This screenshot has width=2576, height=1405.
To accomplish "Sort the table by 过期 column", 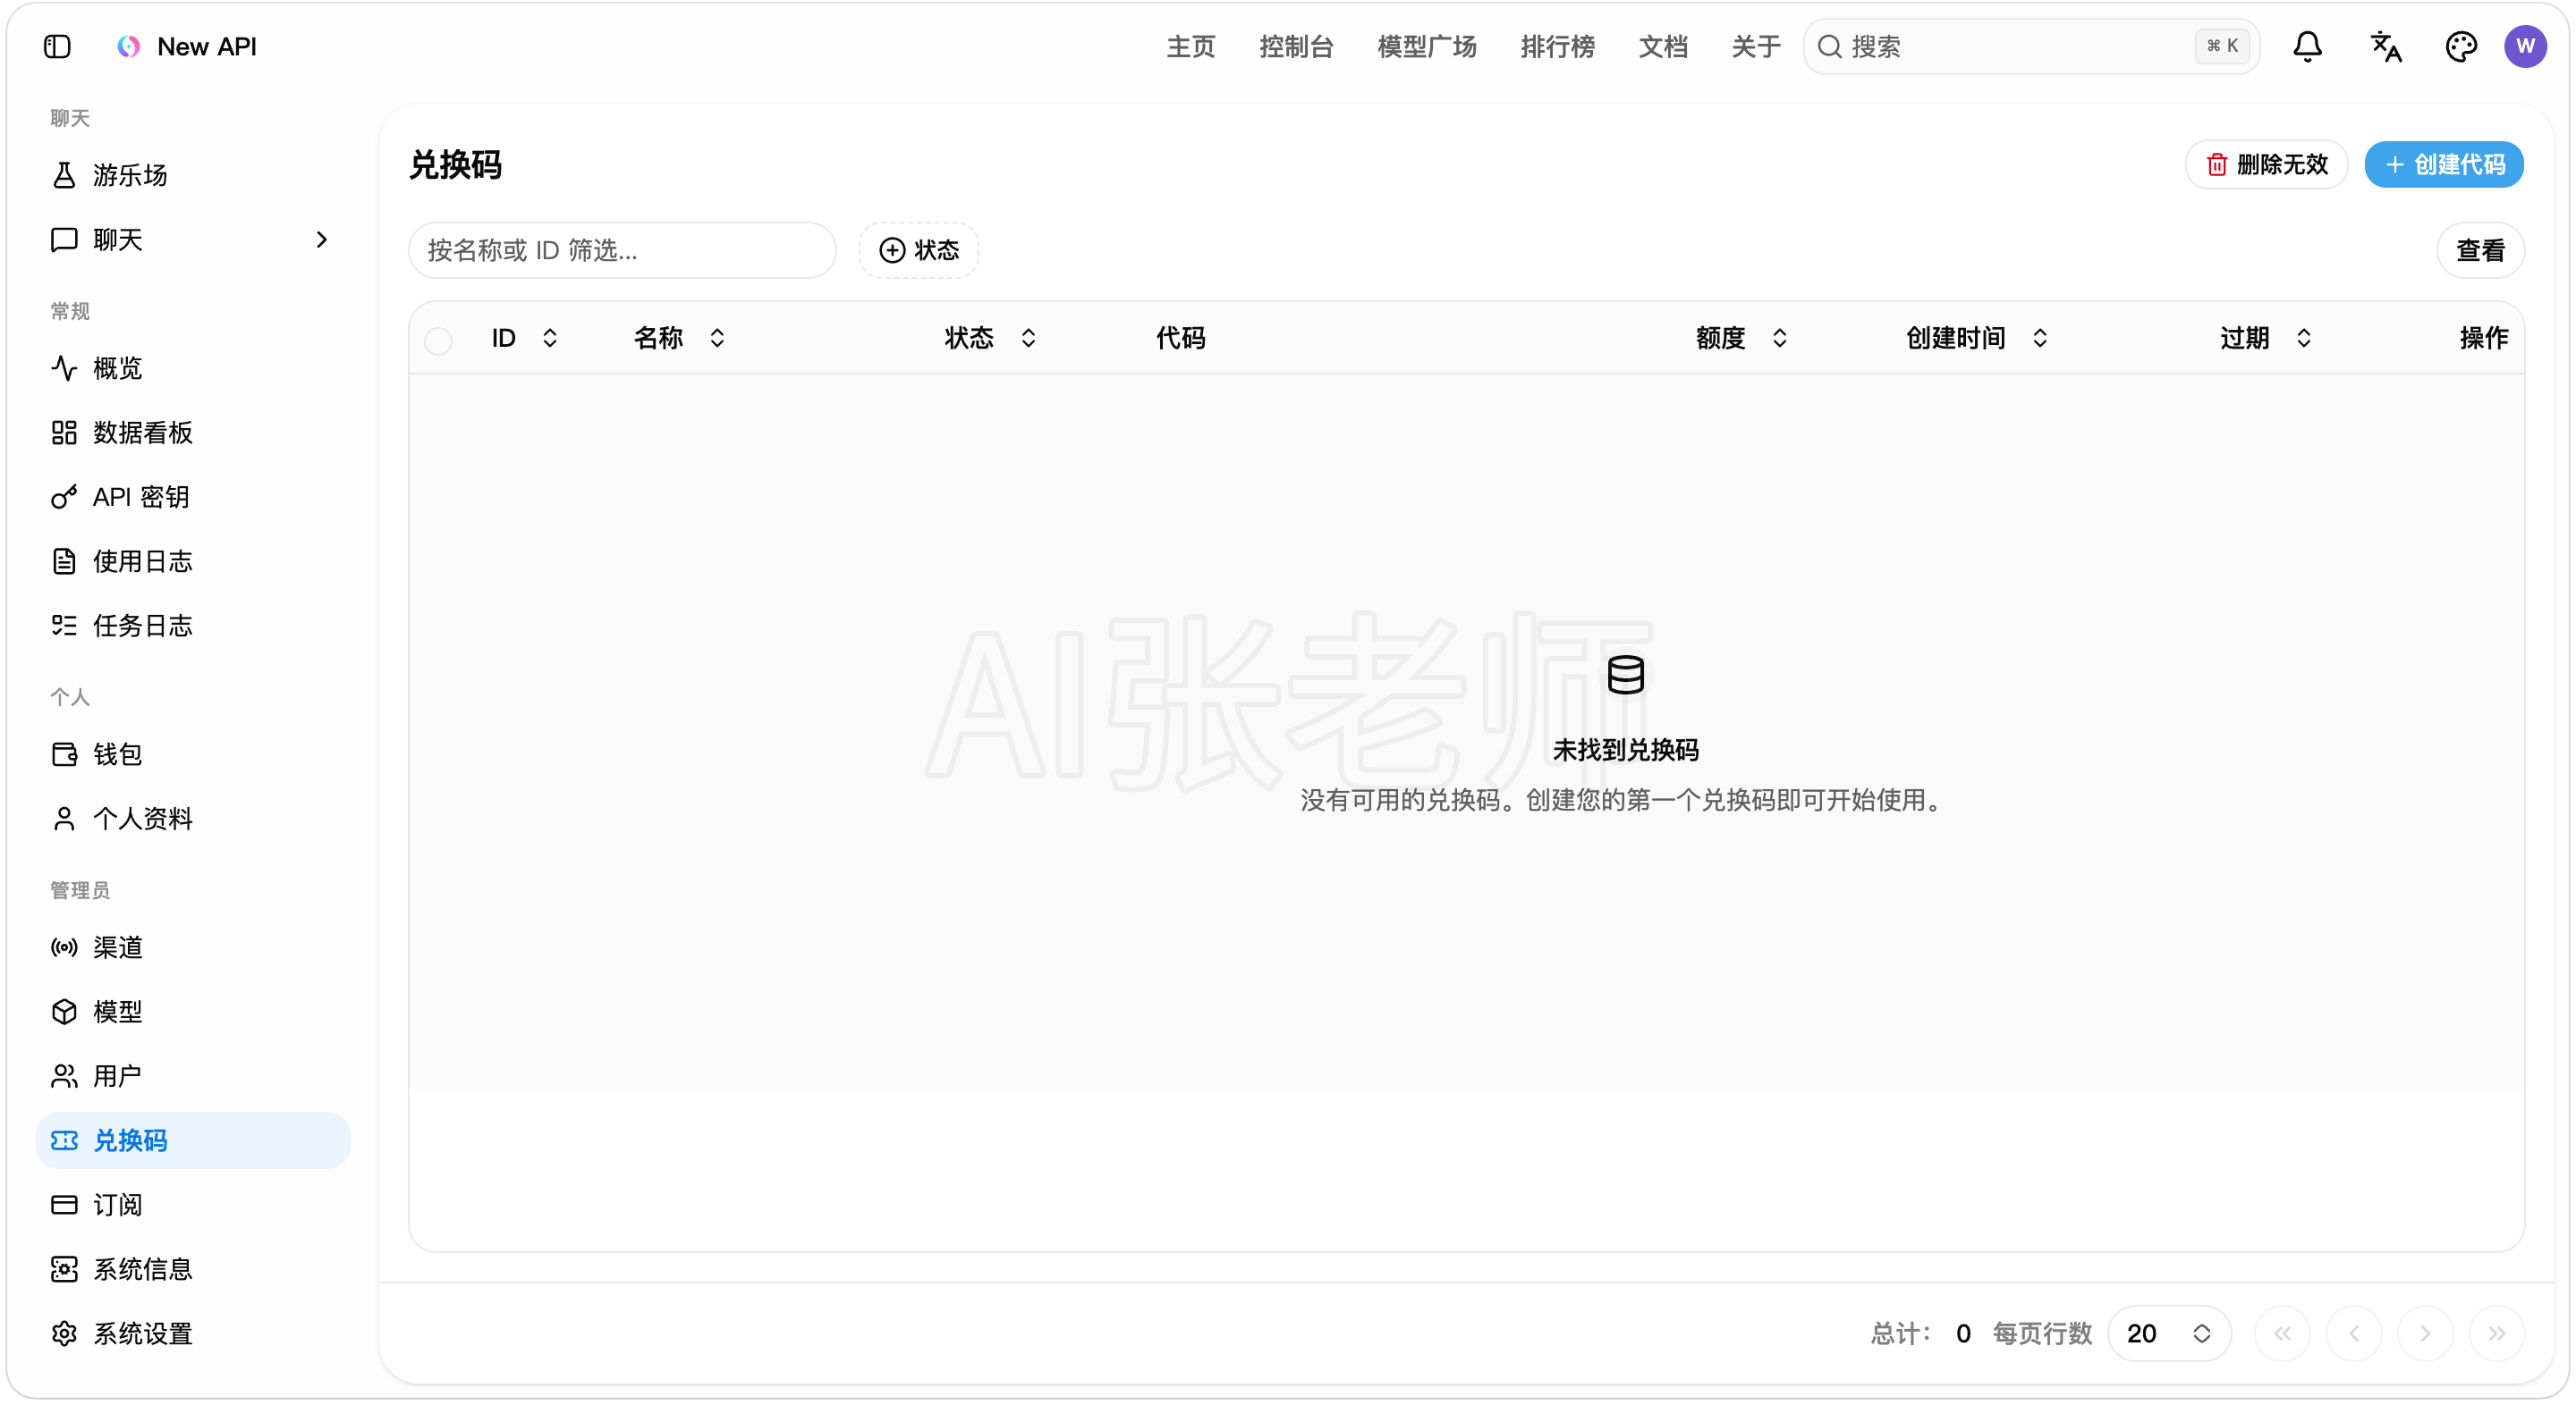I will 2265,338.
